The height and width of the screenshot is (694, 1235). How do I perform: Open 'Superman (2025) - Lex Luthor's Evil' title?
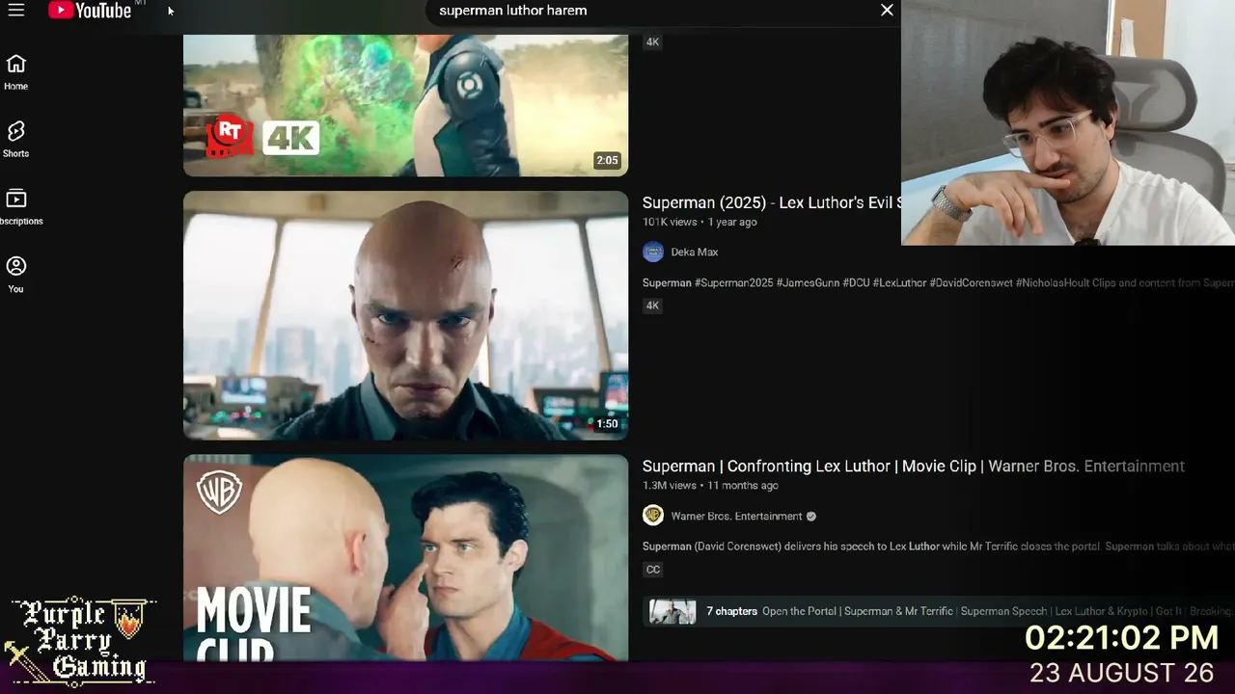point(772,202)
